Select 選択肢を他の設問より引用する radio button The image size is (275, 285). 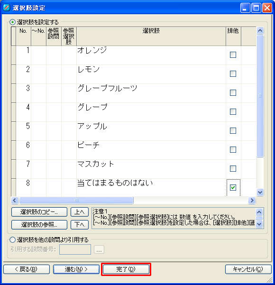(12, 240)
